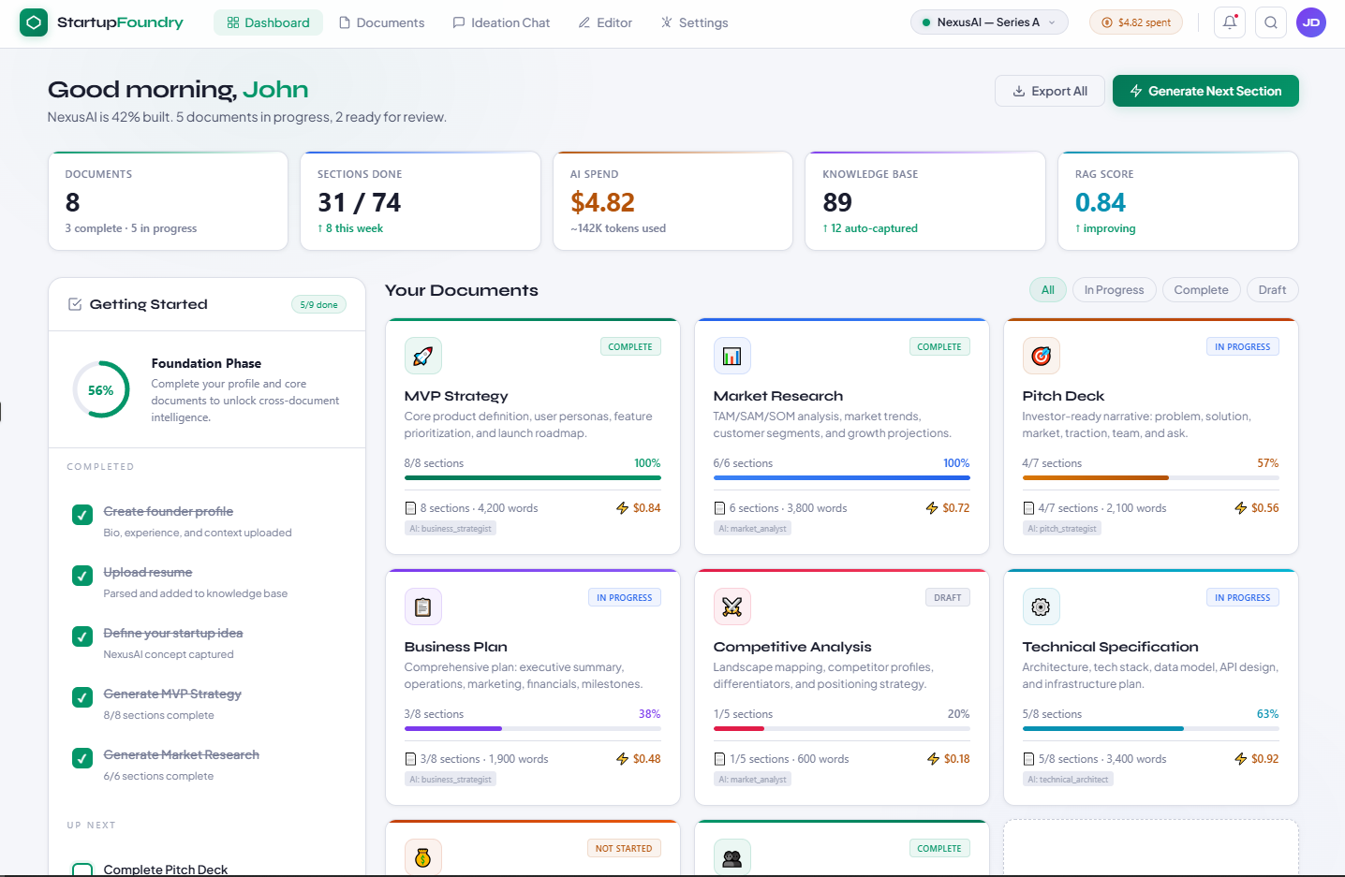Filter documents by Draft
1345x877 pixels.
click(1272, 290)
